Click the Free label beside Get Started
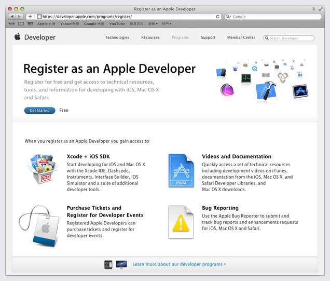The image size is (330, 281). 64,110
